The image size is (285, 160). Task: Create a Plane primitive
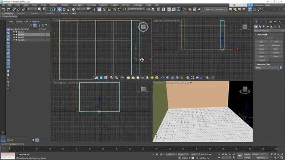(x=276, y=56)
